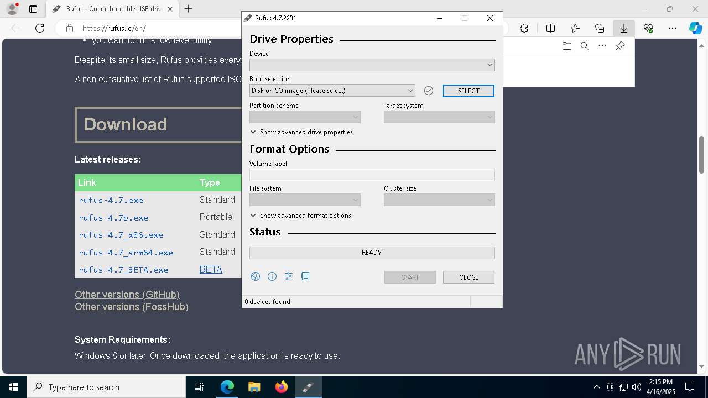Open a new Edge tab

tap(189, 9)
